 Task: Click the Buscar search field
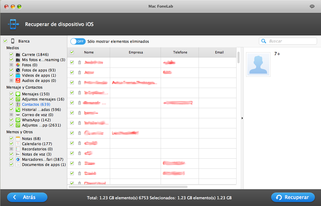pyautogui.click(x=288, y=41)
